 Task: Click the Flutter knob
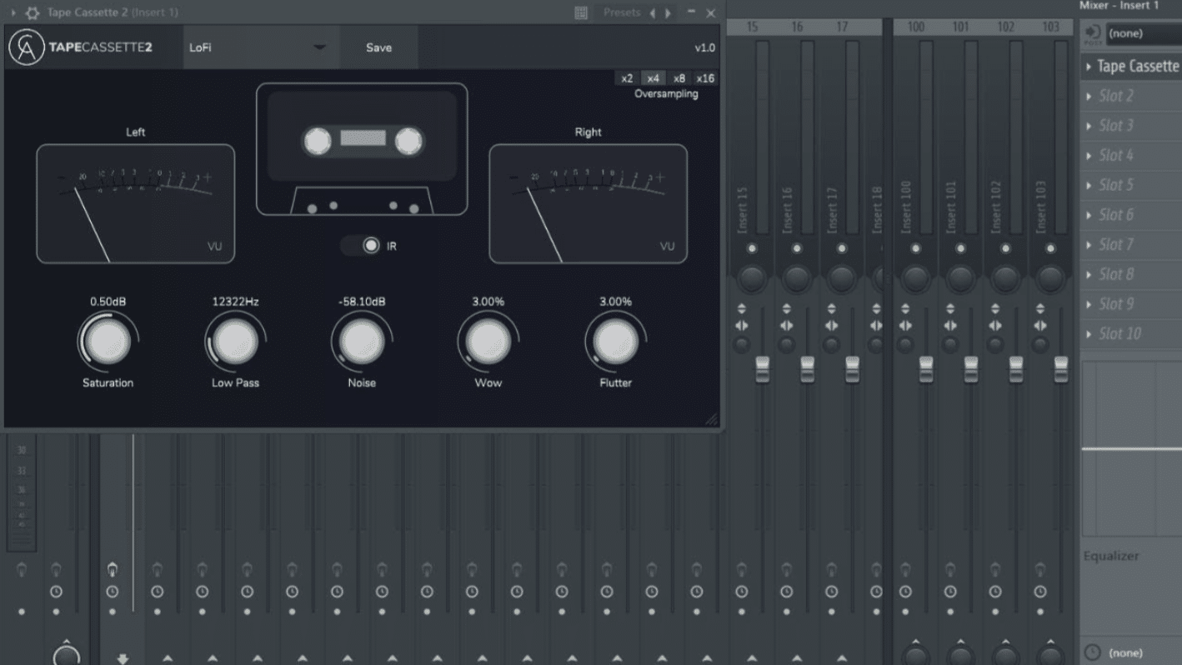click(615, 342)
